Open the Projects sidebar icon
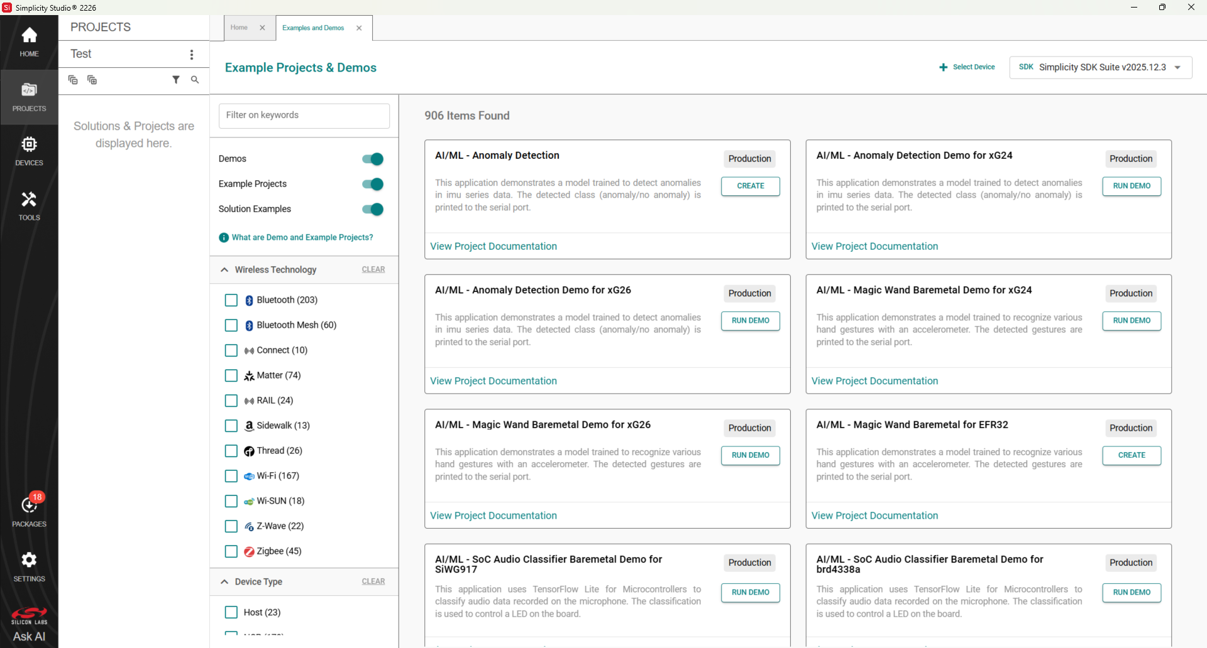This screenshot has height=648, width=1207. click(x=29, y=97)
